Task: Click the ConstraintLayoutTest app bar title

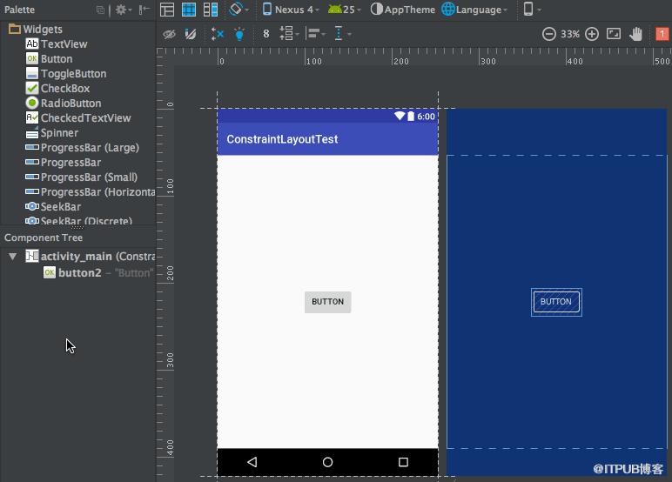Action: coord(282,139)
